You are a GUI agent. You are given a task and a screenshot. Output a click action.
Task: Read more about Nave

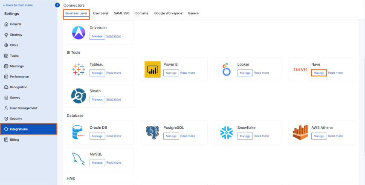click(x=336, y=72)
